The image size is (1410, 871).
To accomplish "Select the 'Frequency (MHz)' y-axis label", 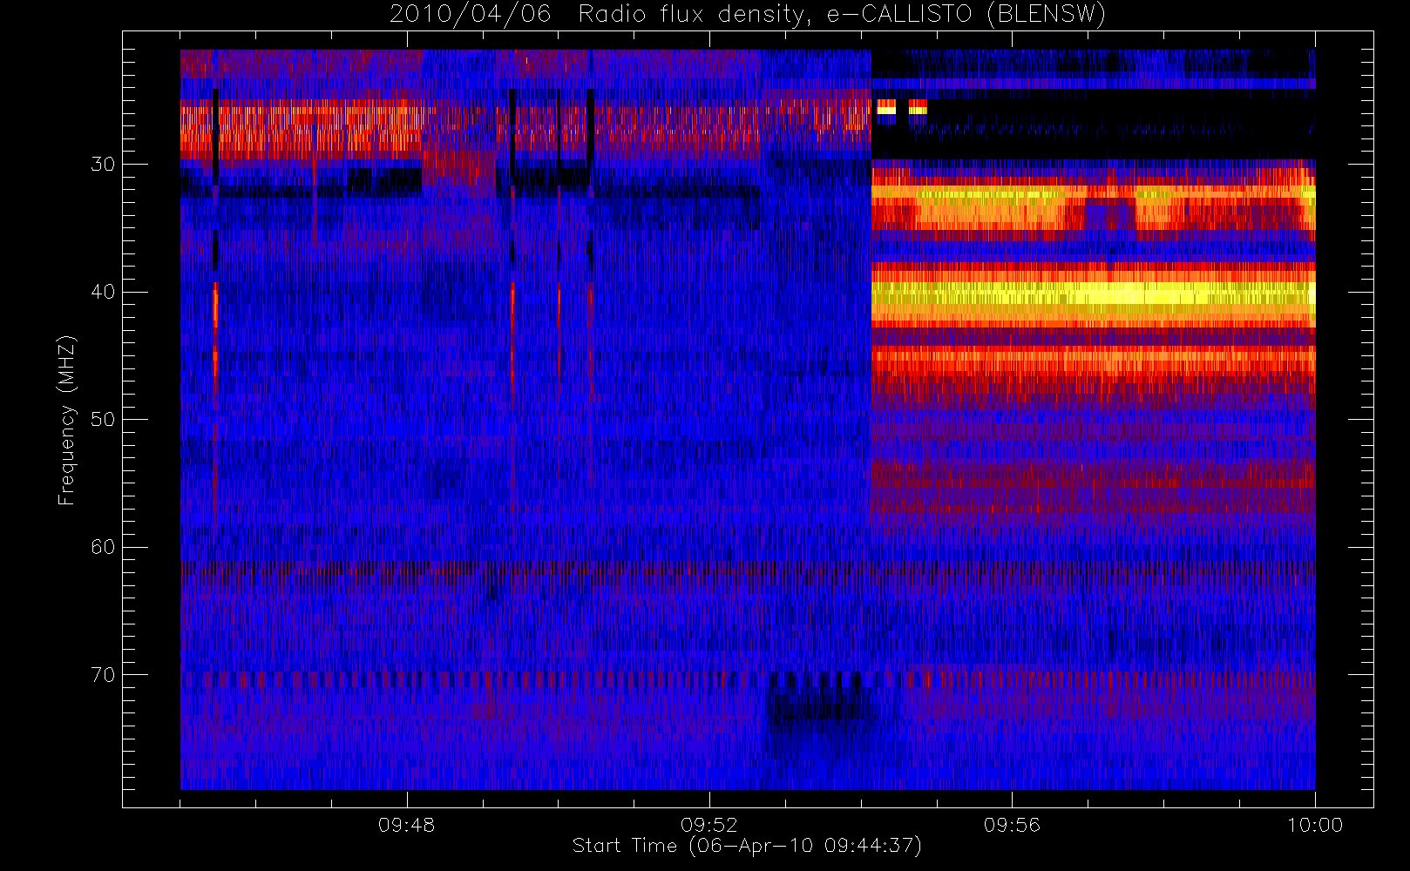I will click(66, 420).
